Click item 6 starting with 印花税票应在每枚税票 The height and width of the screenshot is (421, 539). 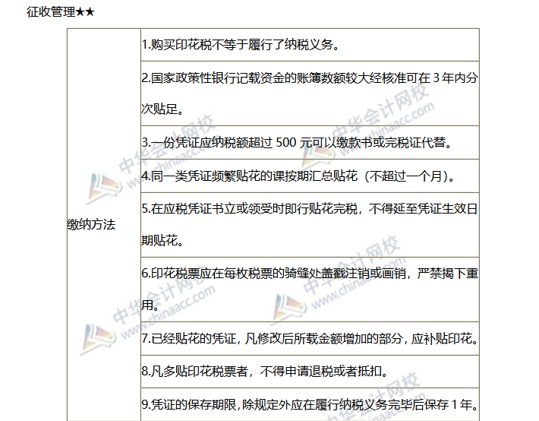tap(304, 274)
